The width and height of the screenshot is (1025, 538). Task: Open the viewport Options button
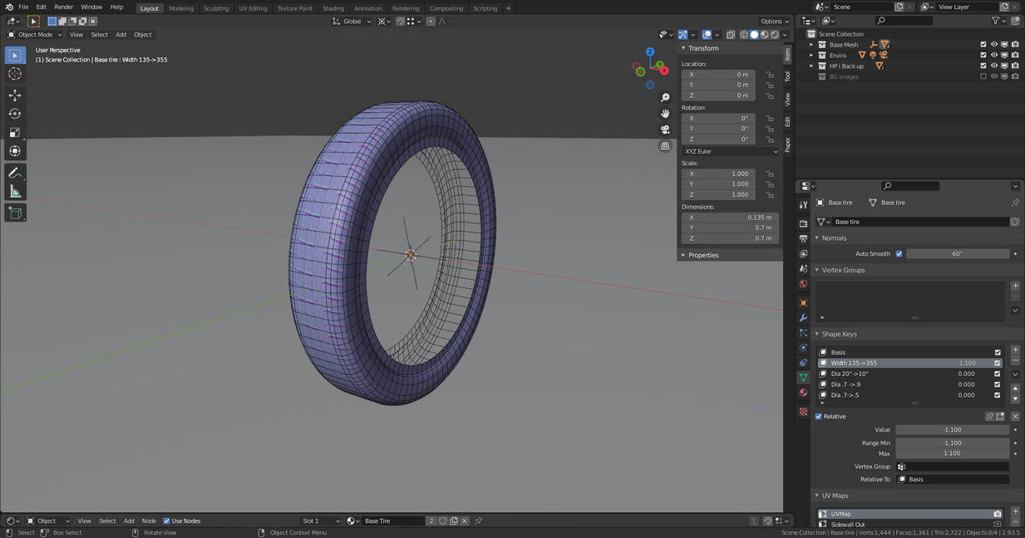(x=774, y=22)
